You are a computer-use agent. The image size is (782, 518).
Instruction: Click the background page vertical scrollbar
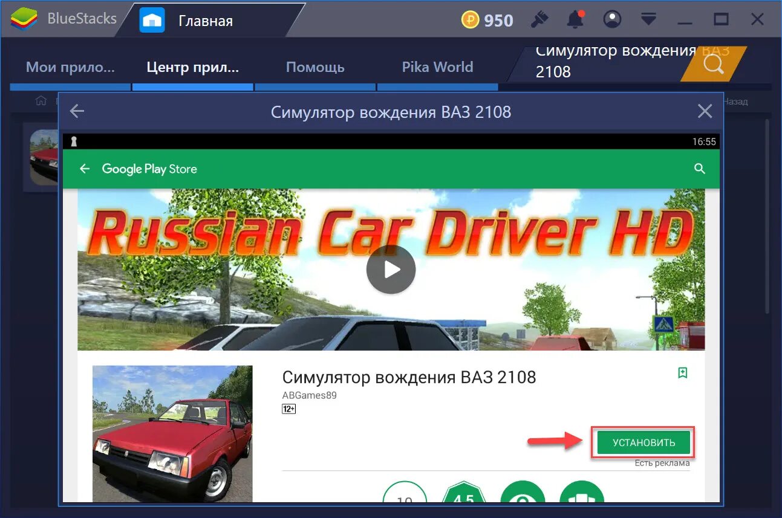(767, 216)
